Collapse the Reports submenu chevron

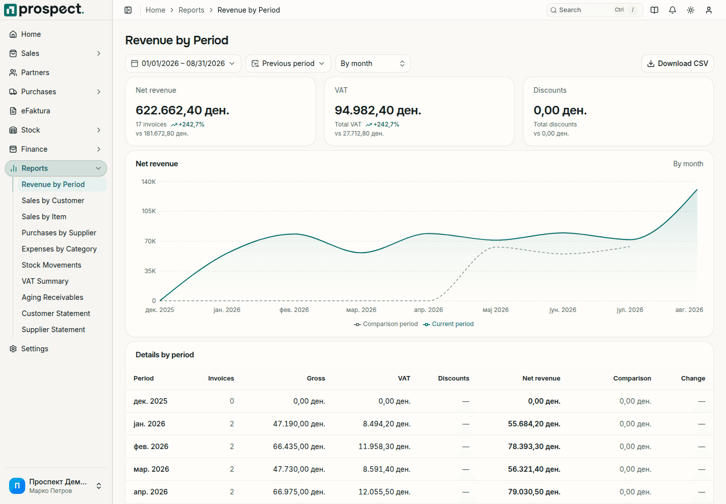[98, 168]
